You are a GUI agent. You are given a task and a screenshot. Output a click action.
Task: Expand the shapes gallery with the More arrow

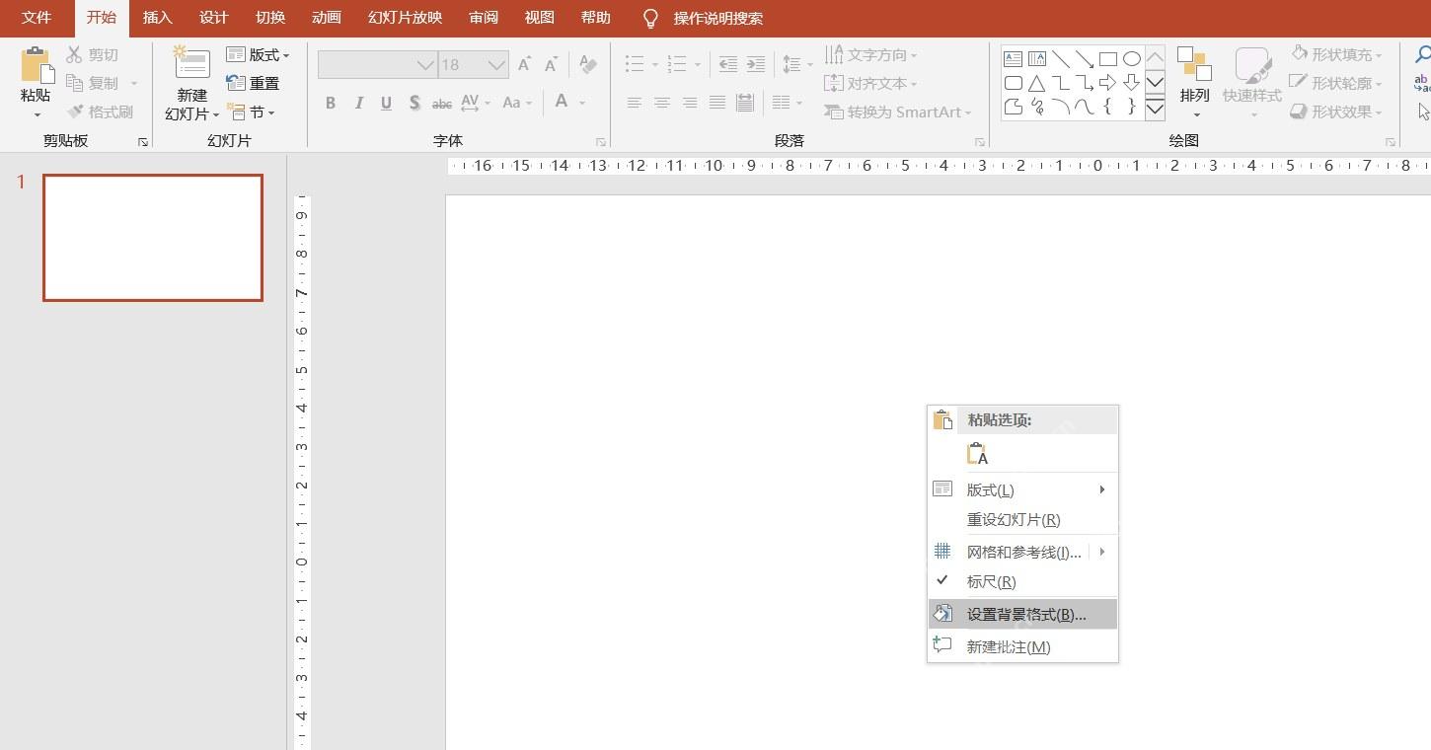pos(1155,109)
